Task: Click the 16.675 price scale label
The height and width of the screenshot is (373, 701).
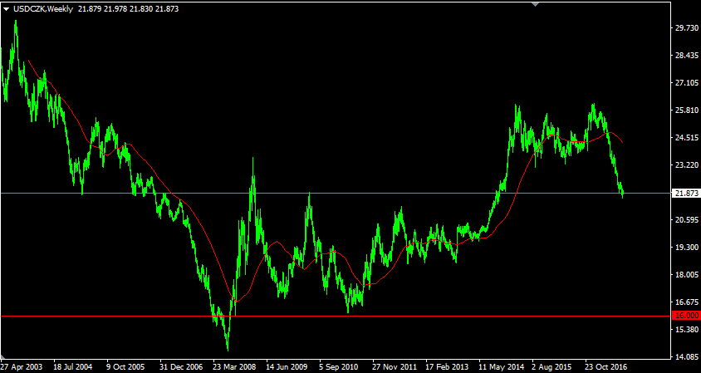Action: (686, 302)
